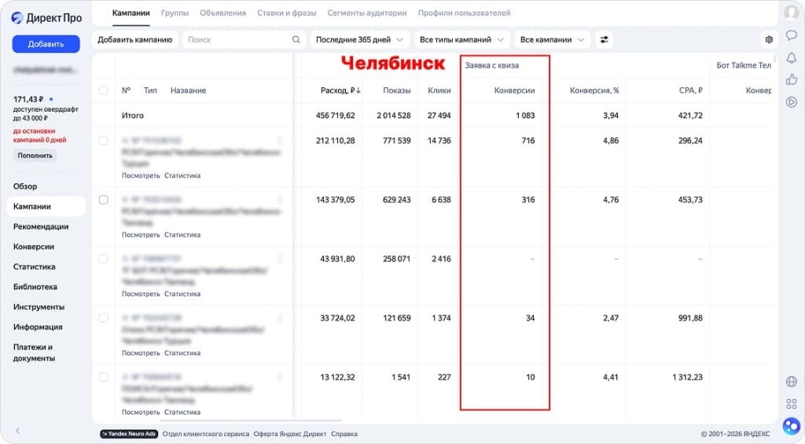Image resolution: width=805 pixels, height=444 pixels.
Task: Switch to the 'Объявления' tab
Action: pos(222,13)
